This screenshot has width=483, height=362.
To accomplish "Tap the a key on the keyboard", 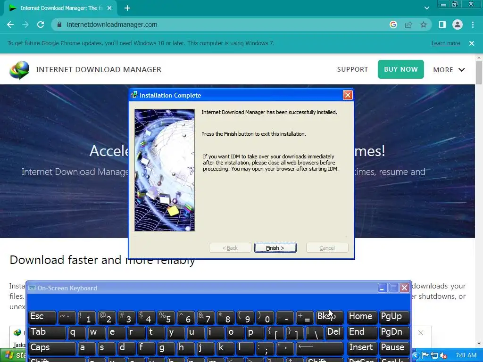I will click(87, 348).
